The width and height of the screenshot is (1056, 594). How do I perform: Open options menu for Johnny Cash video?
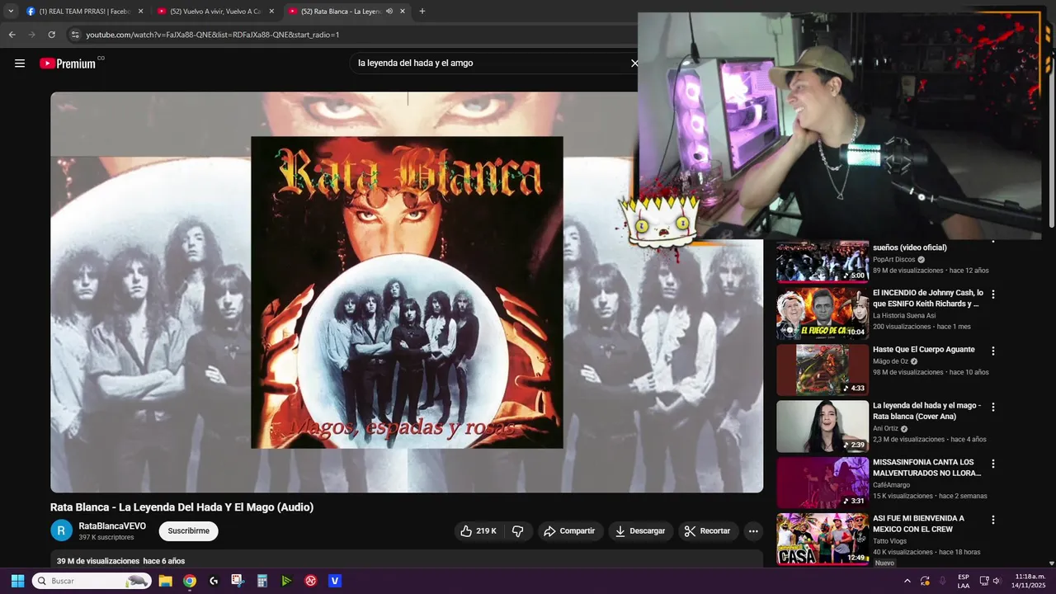point(993,295)
